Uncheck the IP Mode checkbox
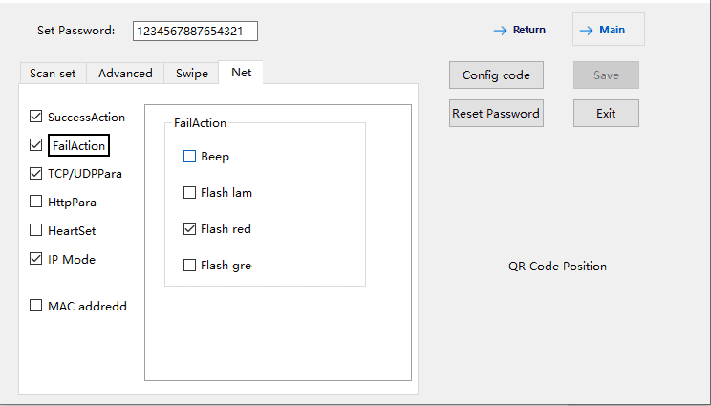Image resolution: width=711 pixels, height=406 pixels. (36, 259)
